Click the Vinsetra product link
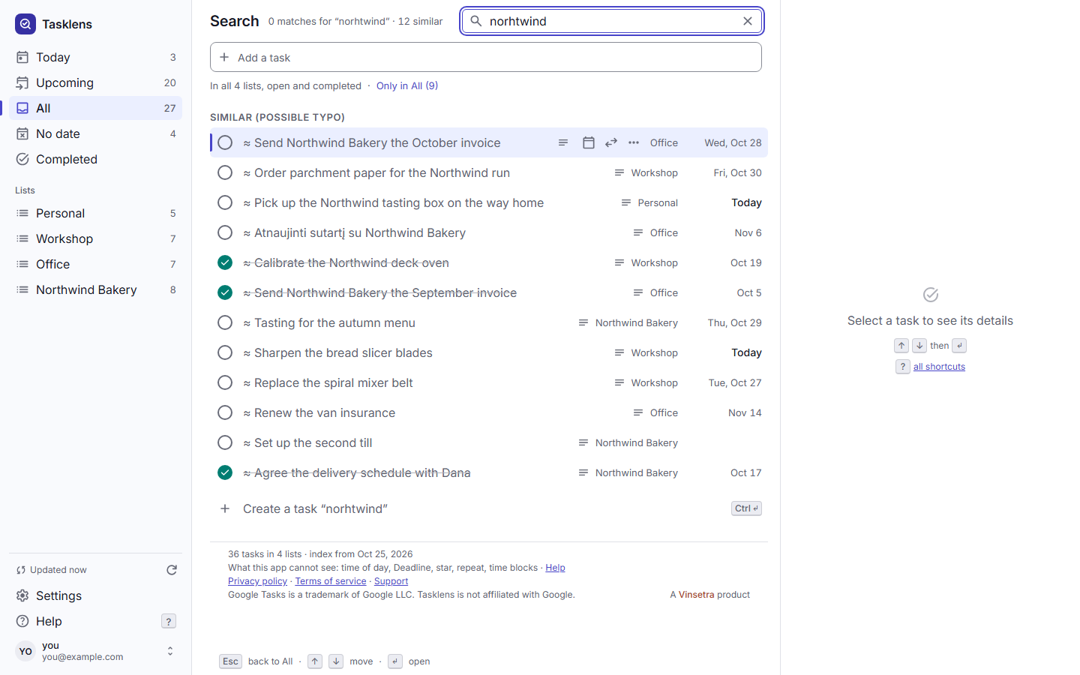1080x675 pixels. [696, 595]
